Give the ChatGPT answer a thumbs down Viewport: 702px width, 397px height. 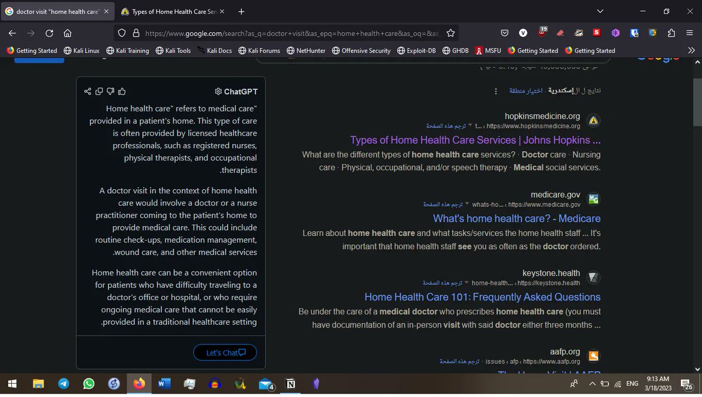[x=111, y=91]
